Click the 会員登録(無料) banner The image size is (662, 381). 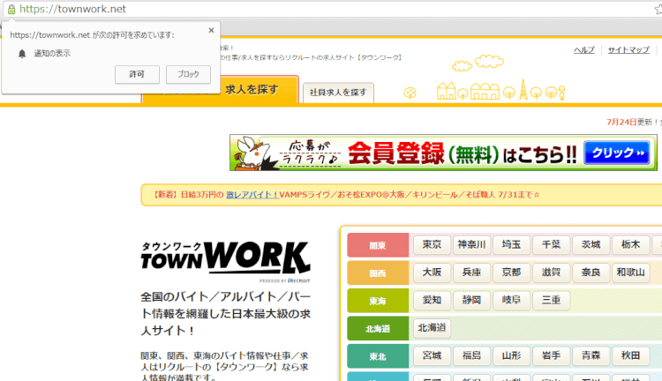[x=443, y=153]
